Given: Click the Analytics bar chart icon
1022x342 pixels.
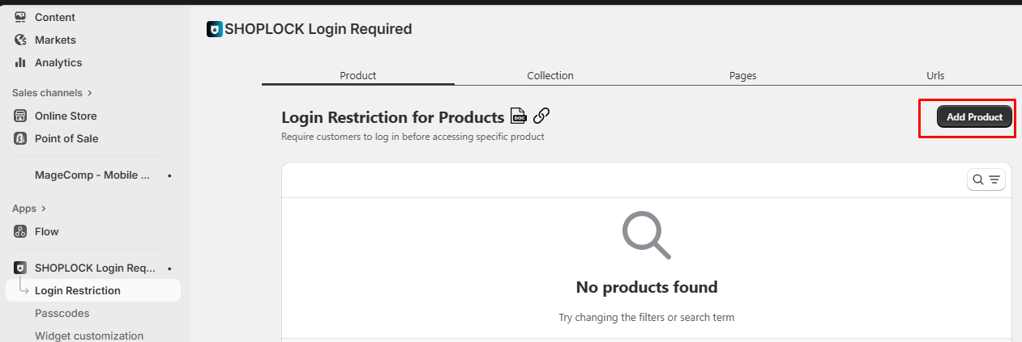Looking at the screenshot, I should point(20,62).
